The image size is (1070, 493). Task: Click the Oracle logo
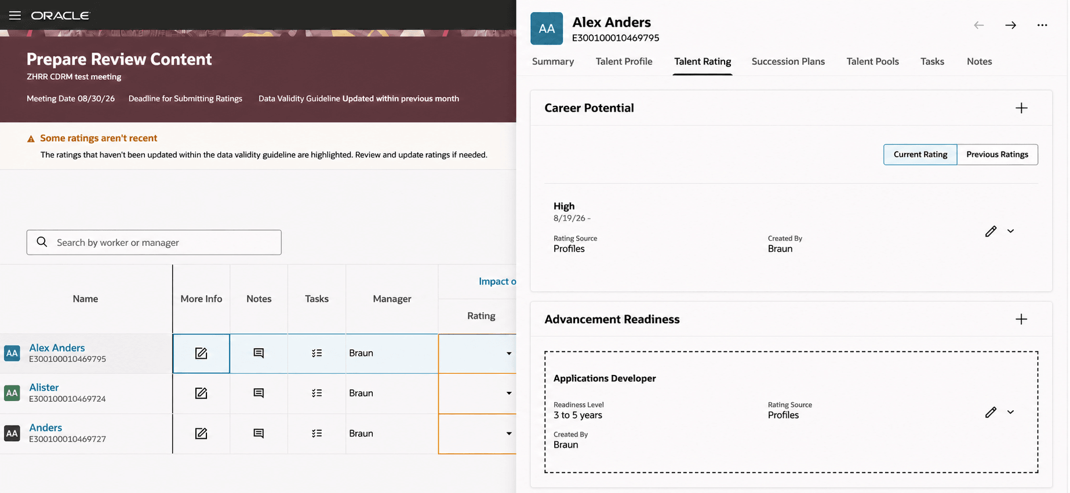tap(60, 16)
